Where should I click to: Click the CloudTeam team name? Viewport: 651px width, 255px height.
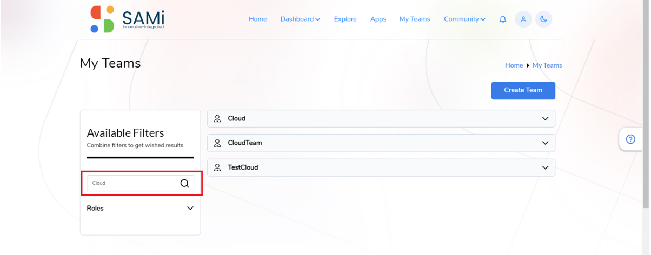(245, 143)
